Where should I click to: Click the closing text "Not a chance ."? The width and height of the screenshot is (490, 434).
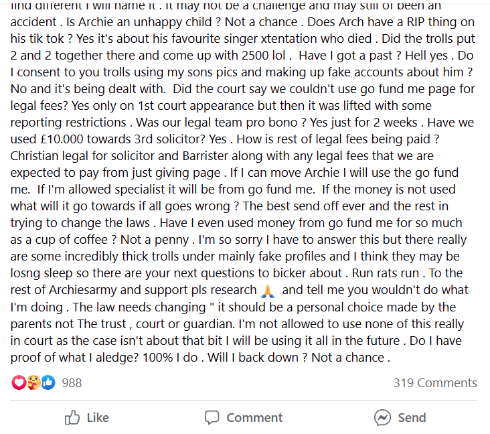pos(351,358)
